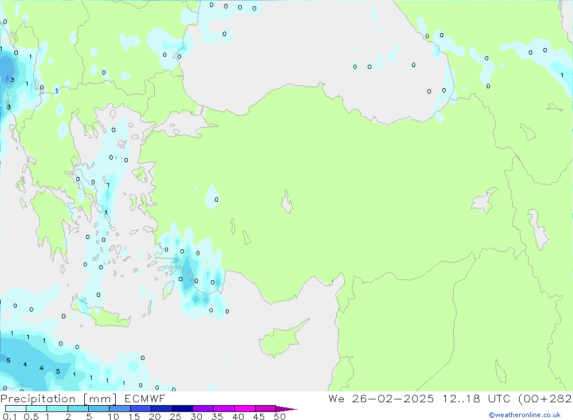Click the '40' legend scale label
Screen dimensions: 573x420
click(x=238, y=417)
